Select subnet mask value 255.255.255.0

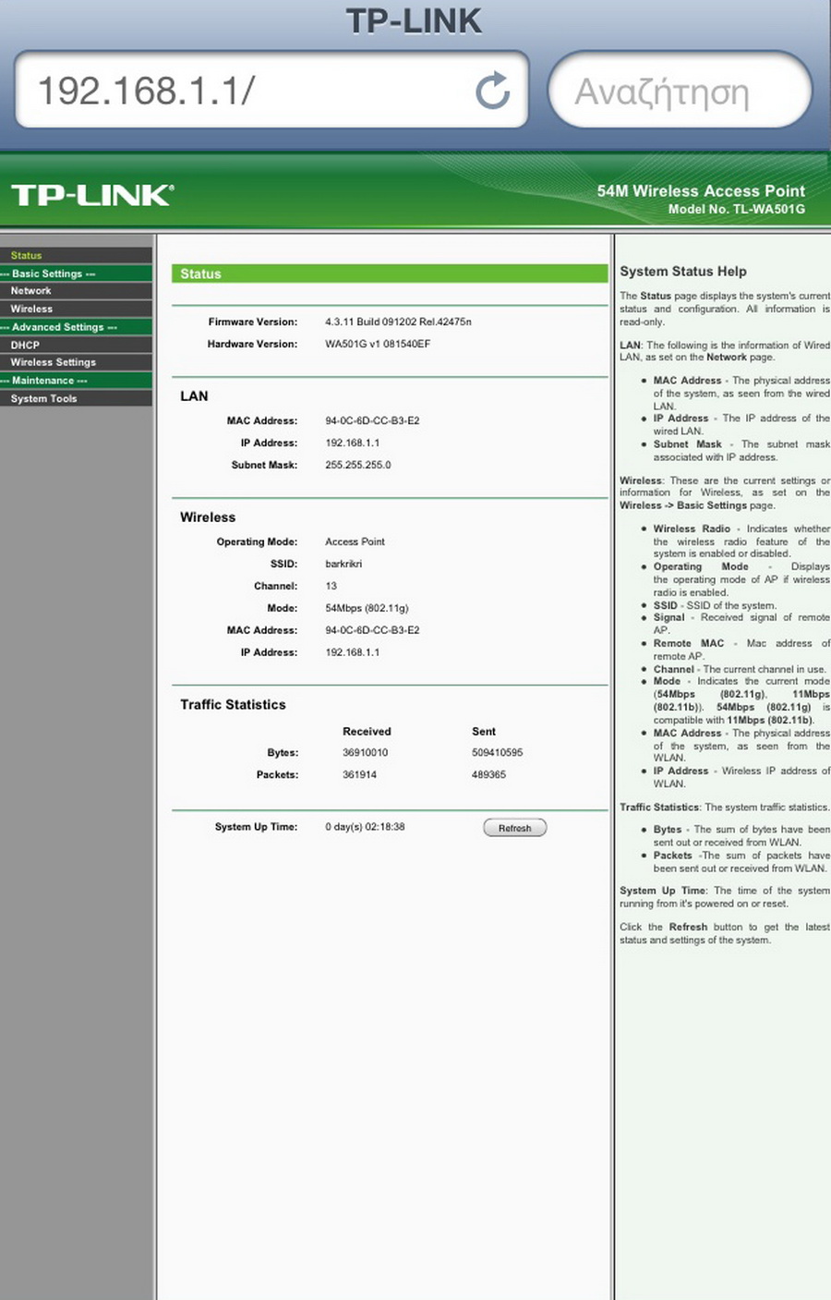pyautogui.click(x=357, y=465)
